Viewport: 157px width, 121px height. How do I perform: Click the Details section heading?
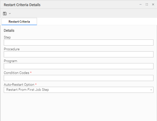(x=9, y=31)
